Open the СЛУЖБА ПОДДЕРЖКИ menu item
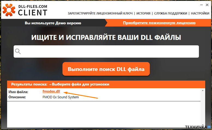The width and height of the screenshot is (212, 130). point(171,13)
